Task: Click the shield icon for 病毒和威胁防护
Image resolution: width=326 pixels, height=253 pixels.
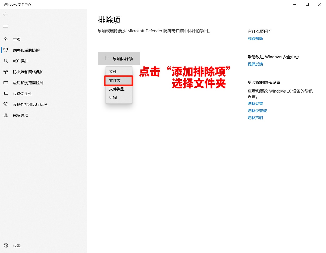Action: tap(6, 50)
